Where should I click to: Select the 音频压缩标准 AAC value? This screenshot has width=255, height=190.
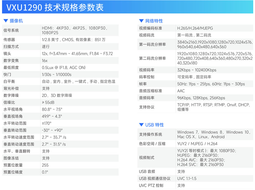(x=181, y=91)
